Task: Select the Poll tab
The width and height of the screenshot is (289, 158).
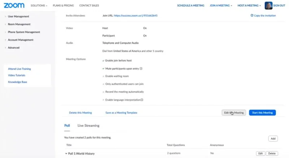Action: [x=67, y=125]
